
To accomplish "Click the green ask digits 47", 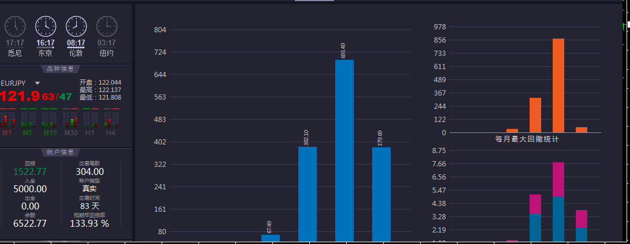I will coord(66,97).
